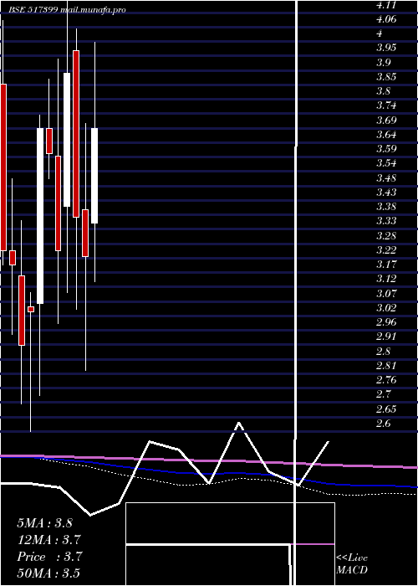Viewport: 418px width, 586px height.
Task: Select the 3.54 price axis label
Action: tap(386, 163)
